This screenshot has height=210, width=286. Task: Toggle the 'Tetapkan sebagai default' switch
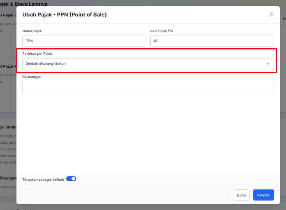(71, 179)
